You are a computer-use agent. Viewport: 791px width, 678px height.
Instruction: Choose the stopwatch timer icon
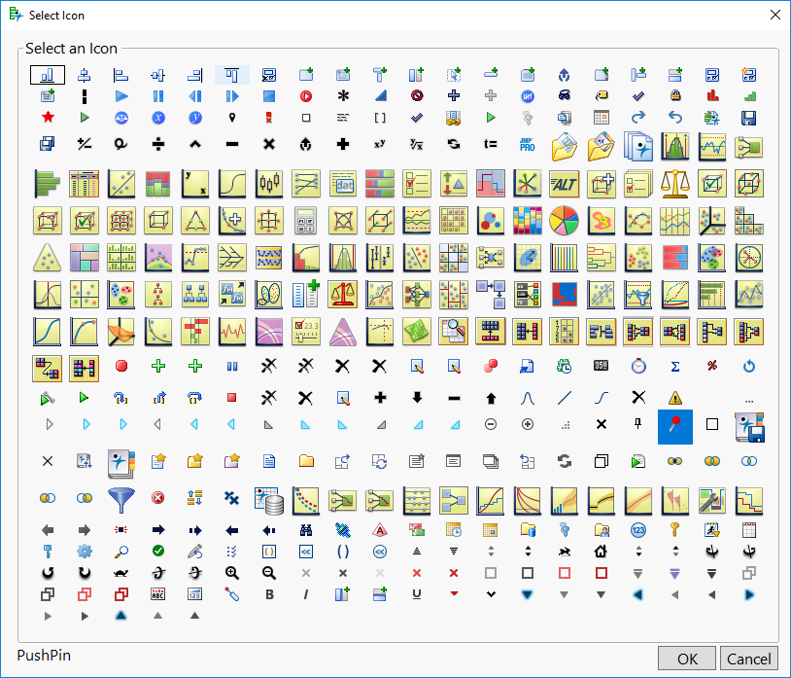tap(638, 366)
